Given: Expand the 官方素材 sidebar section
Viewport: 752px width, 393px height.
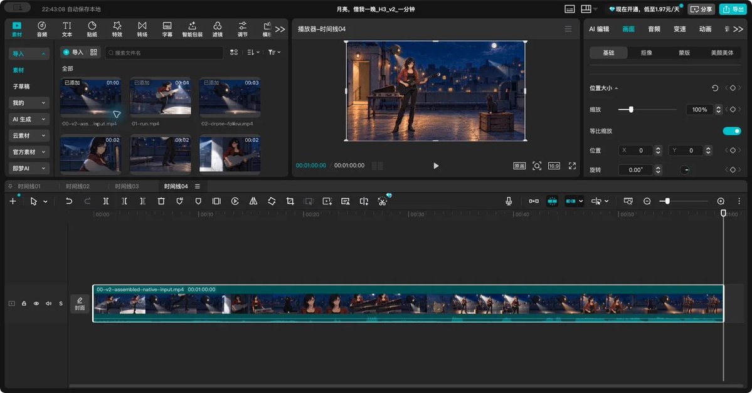Looking at the screenshot, I should [x=29, y=152].
